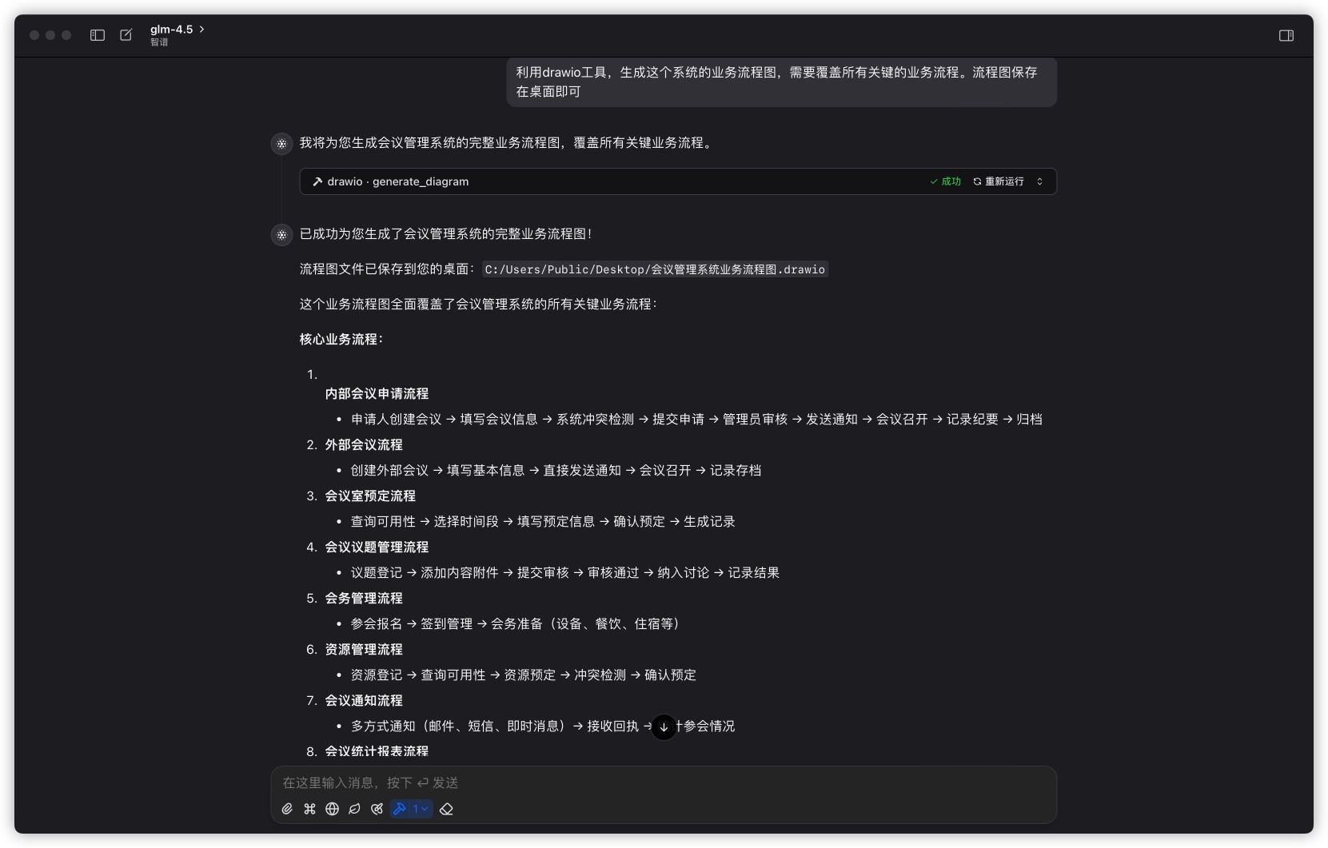Click the attach file paperclip icon
The width and height of the screenshot is (1328, 848).
pyautogui.click(x=287, y=809)
